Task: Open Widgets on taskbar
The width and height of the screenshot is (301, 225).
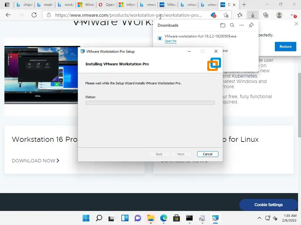Action: pos(125,218)
